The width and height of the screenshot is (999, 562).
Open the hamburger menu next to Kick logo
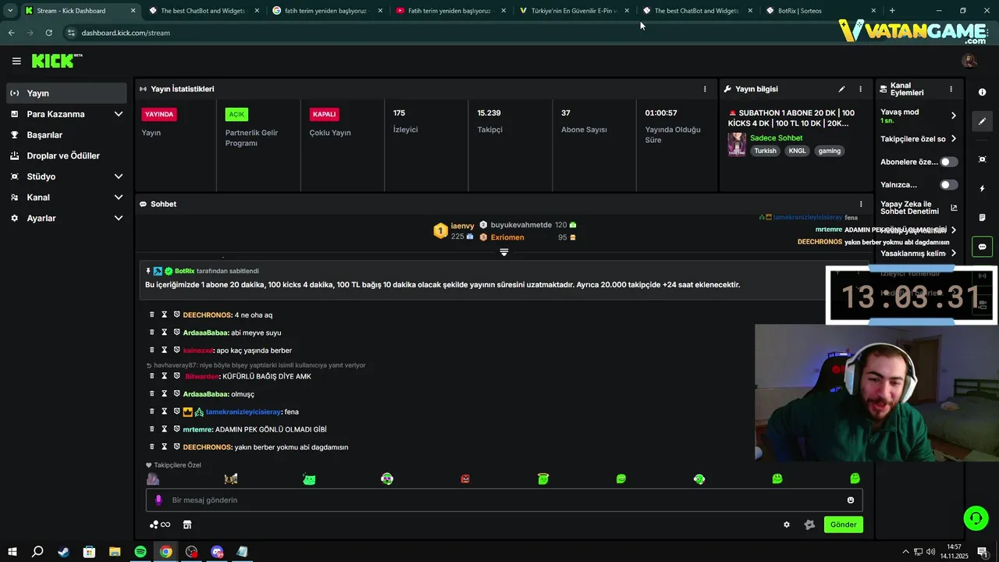(16, 61)
